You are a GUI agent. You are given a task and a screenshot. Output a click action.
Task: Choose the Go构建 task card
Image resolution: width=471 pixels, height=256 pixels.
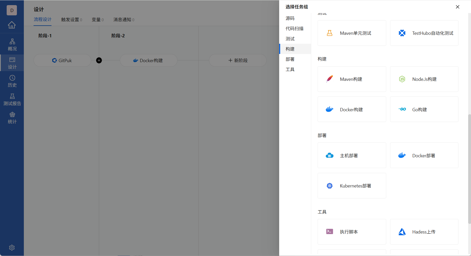coord(424,109)
